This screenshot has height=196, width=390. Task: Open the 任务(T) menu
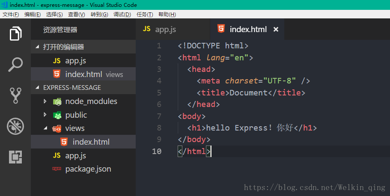pyautogui.click(x=145, y=15)
